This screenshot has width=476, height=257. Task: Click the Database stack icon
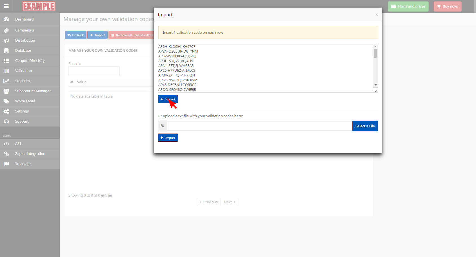(x=6, y=51)
